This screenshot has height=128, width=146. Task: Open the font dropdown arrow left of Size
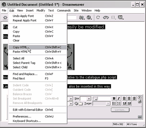pyautogui.click(x=71, y=99)
